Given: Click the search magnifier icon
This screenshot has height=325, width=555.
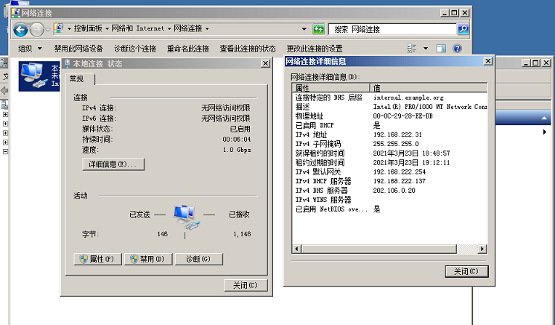Looking at the screenshot, I should point(463,29).
